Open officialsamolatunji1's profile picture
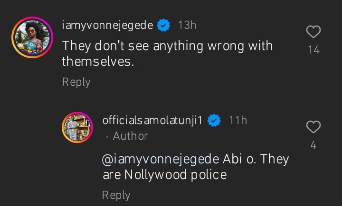The height and width of the screenshot is (206, 342). point(76,128)
